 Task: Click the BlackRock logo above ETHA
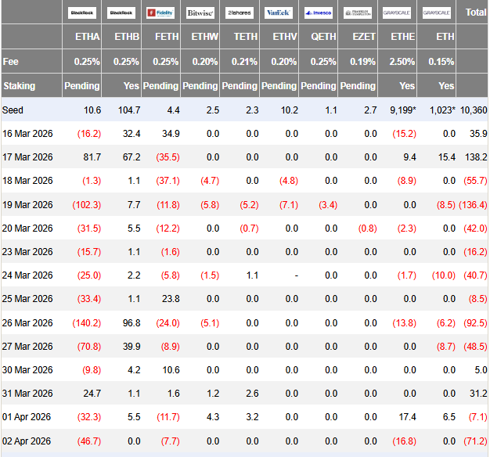[x=82, y=13]
